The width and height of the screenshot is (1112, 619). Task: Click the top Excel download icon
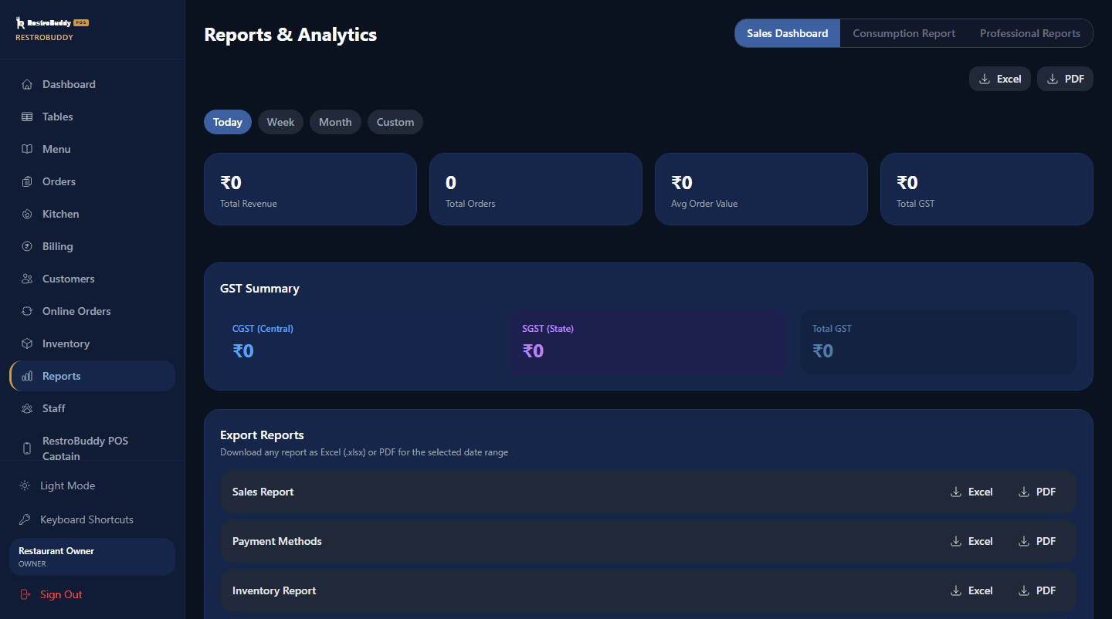[x=985, y=79]
